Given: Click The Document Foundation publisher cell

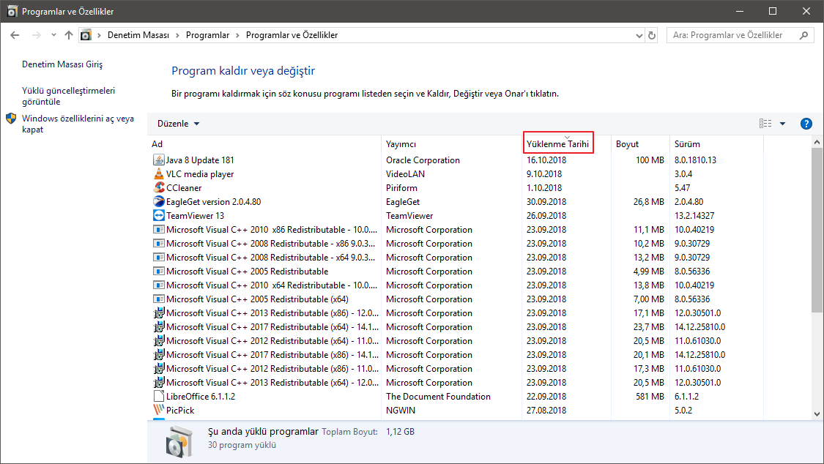Looking at the screenshot, I should click(438, 396).
